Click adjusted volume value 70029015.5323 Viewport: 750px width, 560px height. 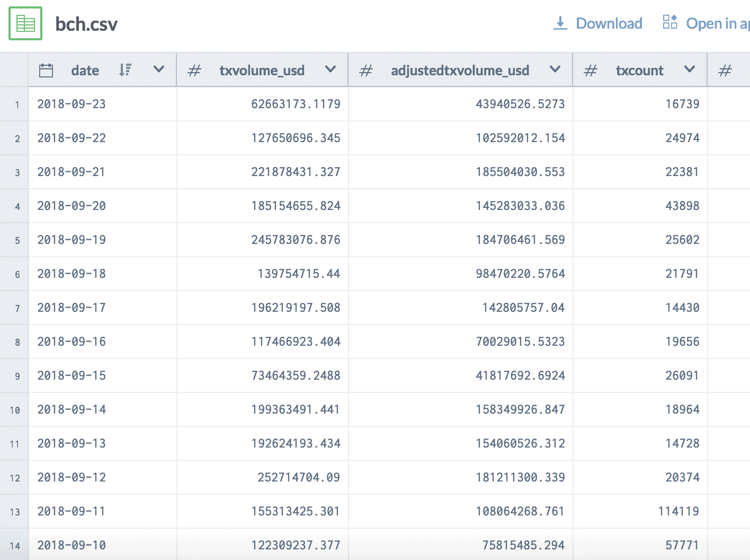(520, 342)
